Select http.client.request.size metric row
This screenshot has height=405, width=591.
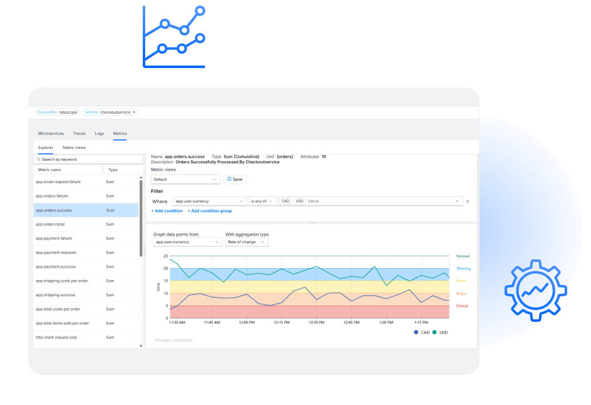[x=86, y=337]
